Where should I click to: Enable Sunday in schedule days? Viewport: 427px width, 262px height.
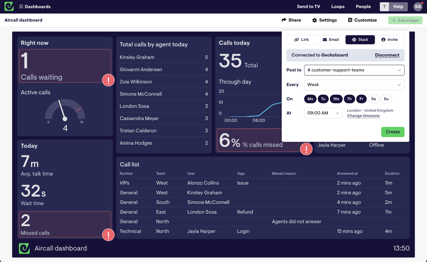tap(386, 99)
